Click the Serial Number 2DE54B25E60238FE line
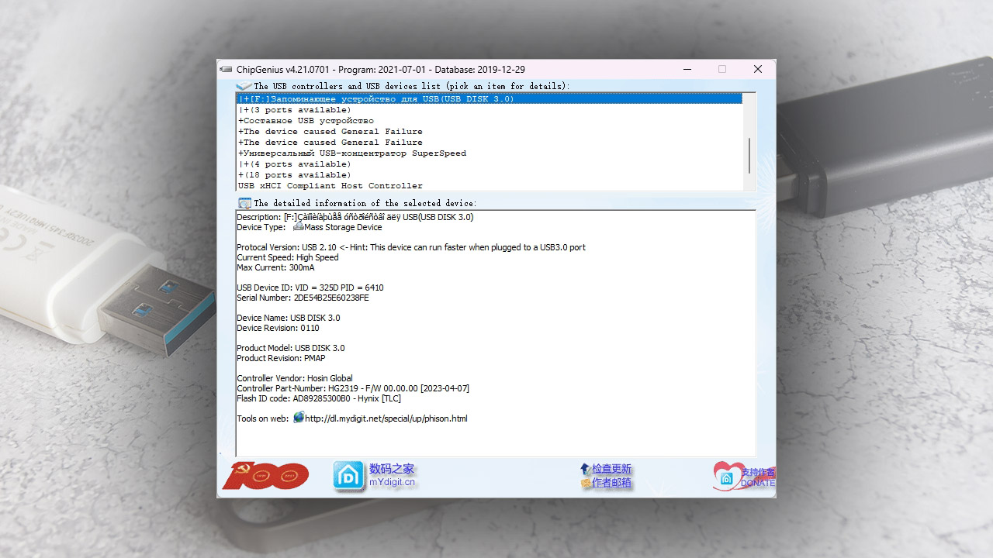Screen dimensions: 993x558 pyautogui.click(x=303, y=298)
